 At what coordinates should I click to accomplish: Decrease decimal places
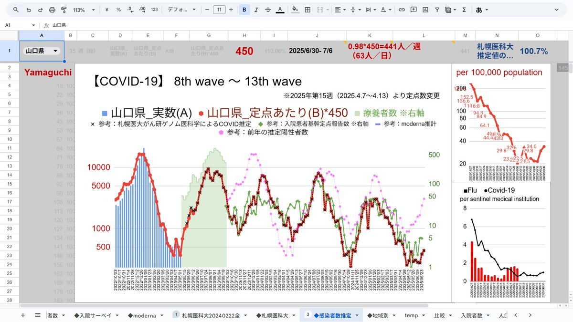(x=130, y=10)
